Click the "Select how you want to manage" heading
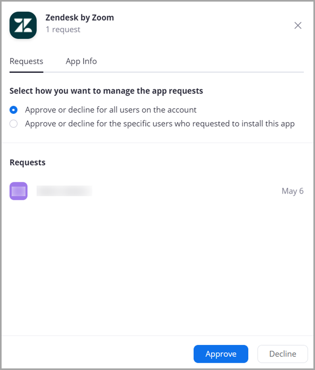 (x=106, y=91)
